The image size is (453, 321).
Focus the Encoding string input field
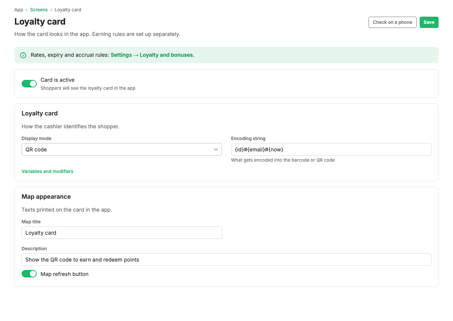coord(331,150)
